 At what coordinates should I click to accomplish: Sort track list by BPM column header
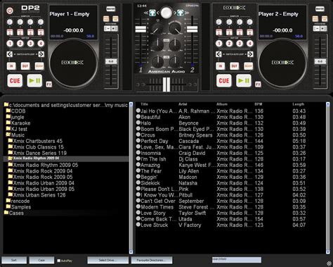(259, 104)
